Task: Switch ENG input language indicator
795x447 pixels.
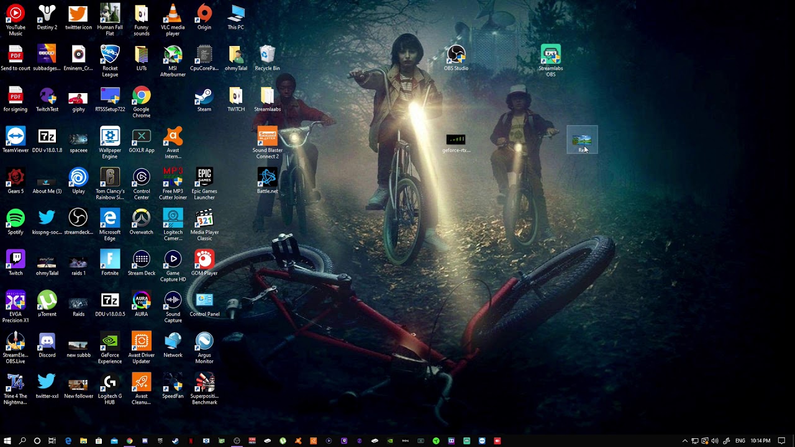Action: (741, 441)
